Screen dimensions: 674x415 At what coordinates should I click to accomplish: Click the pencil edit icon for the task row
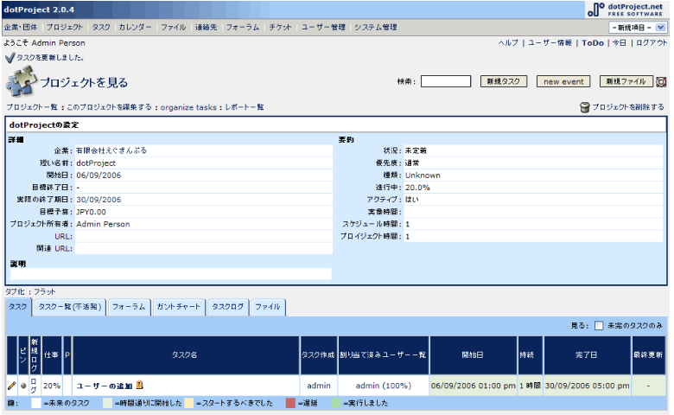tap(11, 386)
